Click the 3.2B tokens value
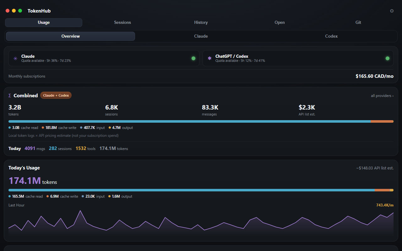 [15, 108]
